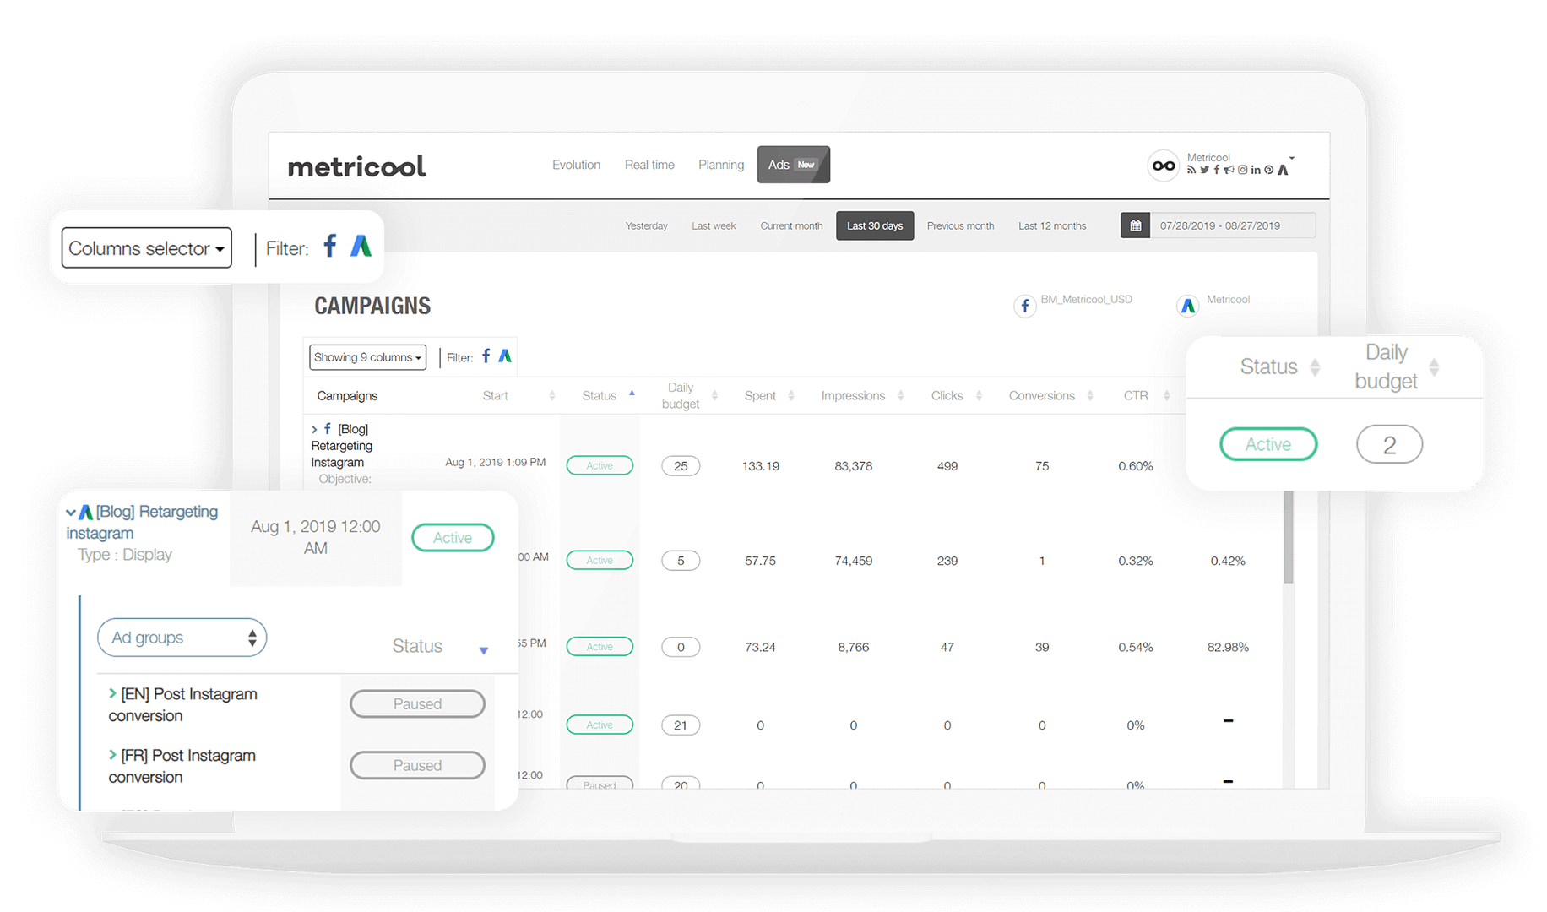Toggle Active status on budget 21 row
Viewport: 1547px width, 912px height.
point(600,725)
